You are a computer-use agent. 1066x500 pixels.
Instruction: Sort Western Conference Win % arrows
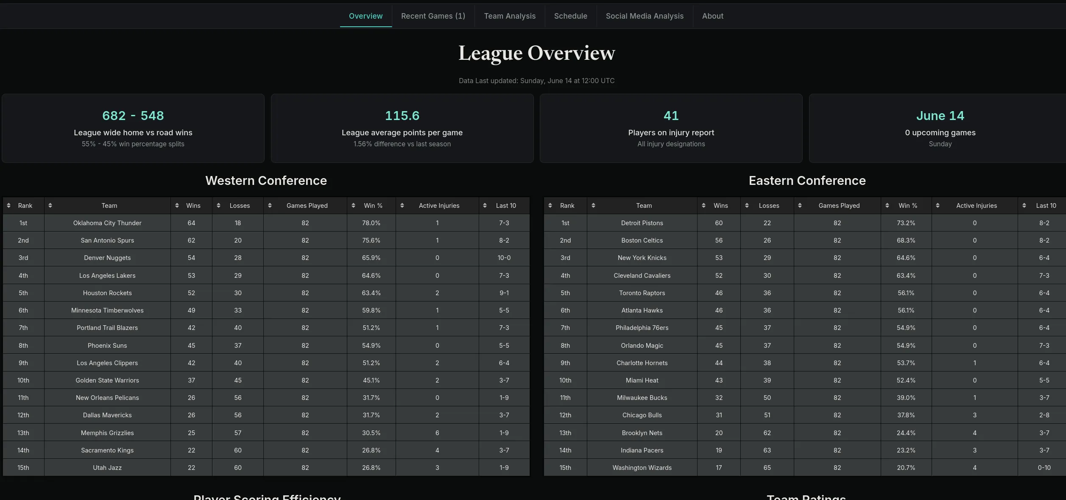point(353,206)
